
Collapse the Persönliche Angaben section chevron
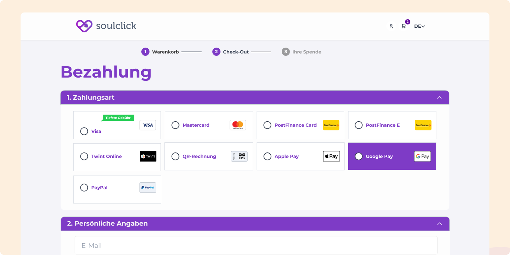(x=440, y=224)
